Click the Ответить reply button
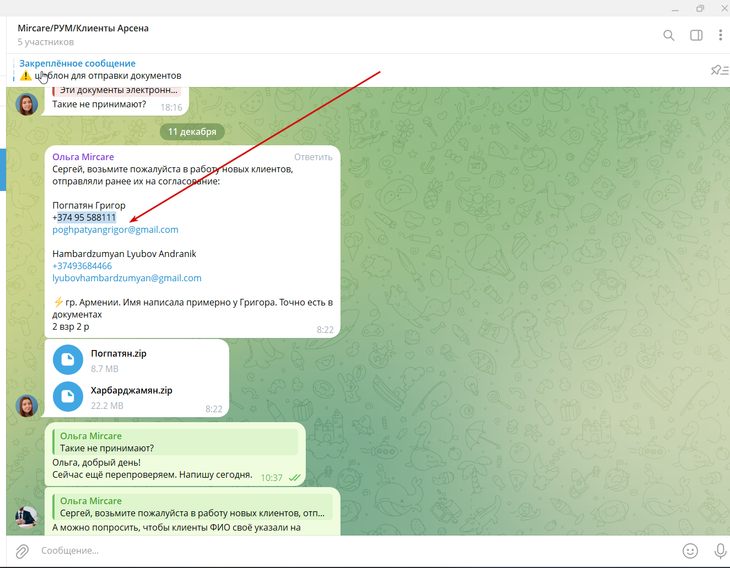The height and width of the screenshot is (568, 730). [x=313, y=157]
